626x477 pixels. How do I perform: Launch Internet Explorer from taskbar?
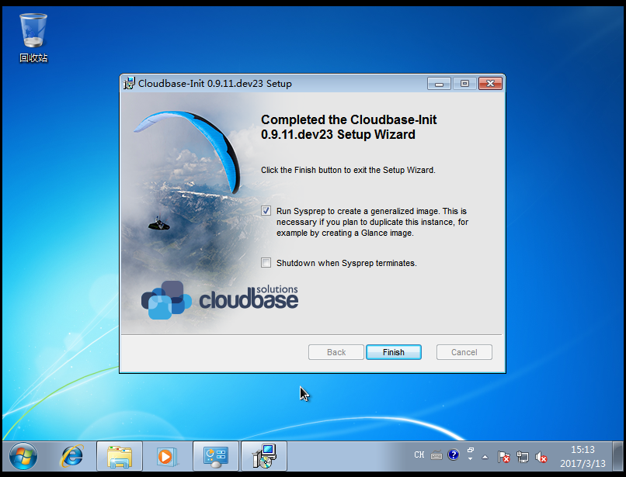point(72,456)
